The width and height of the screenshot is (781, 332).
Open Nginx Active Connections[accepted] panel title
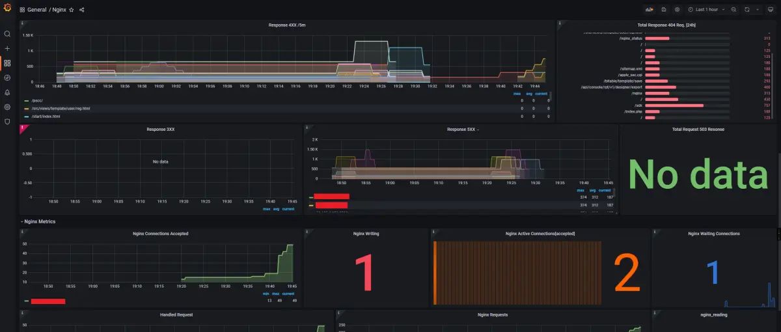pos(540,233)
